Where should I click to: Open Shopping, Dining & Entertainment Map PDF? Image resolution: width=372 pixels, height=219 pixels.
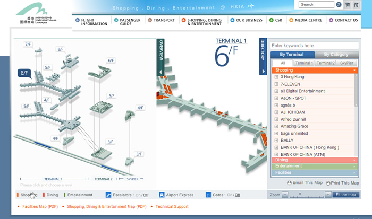(106, 206)
